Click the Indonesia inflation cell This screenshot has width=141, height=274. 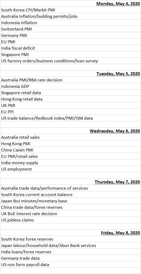point(70,23)
